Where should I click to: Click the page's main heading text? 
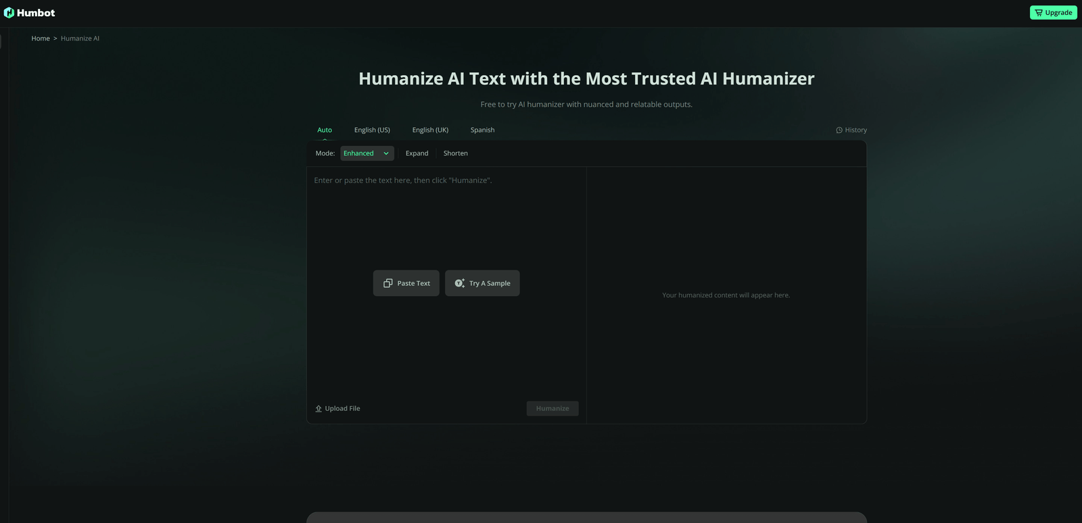click(586, 79)
